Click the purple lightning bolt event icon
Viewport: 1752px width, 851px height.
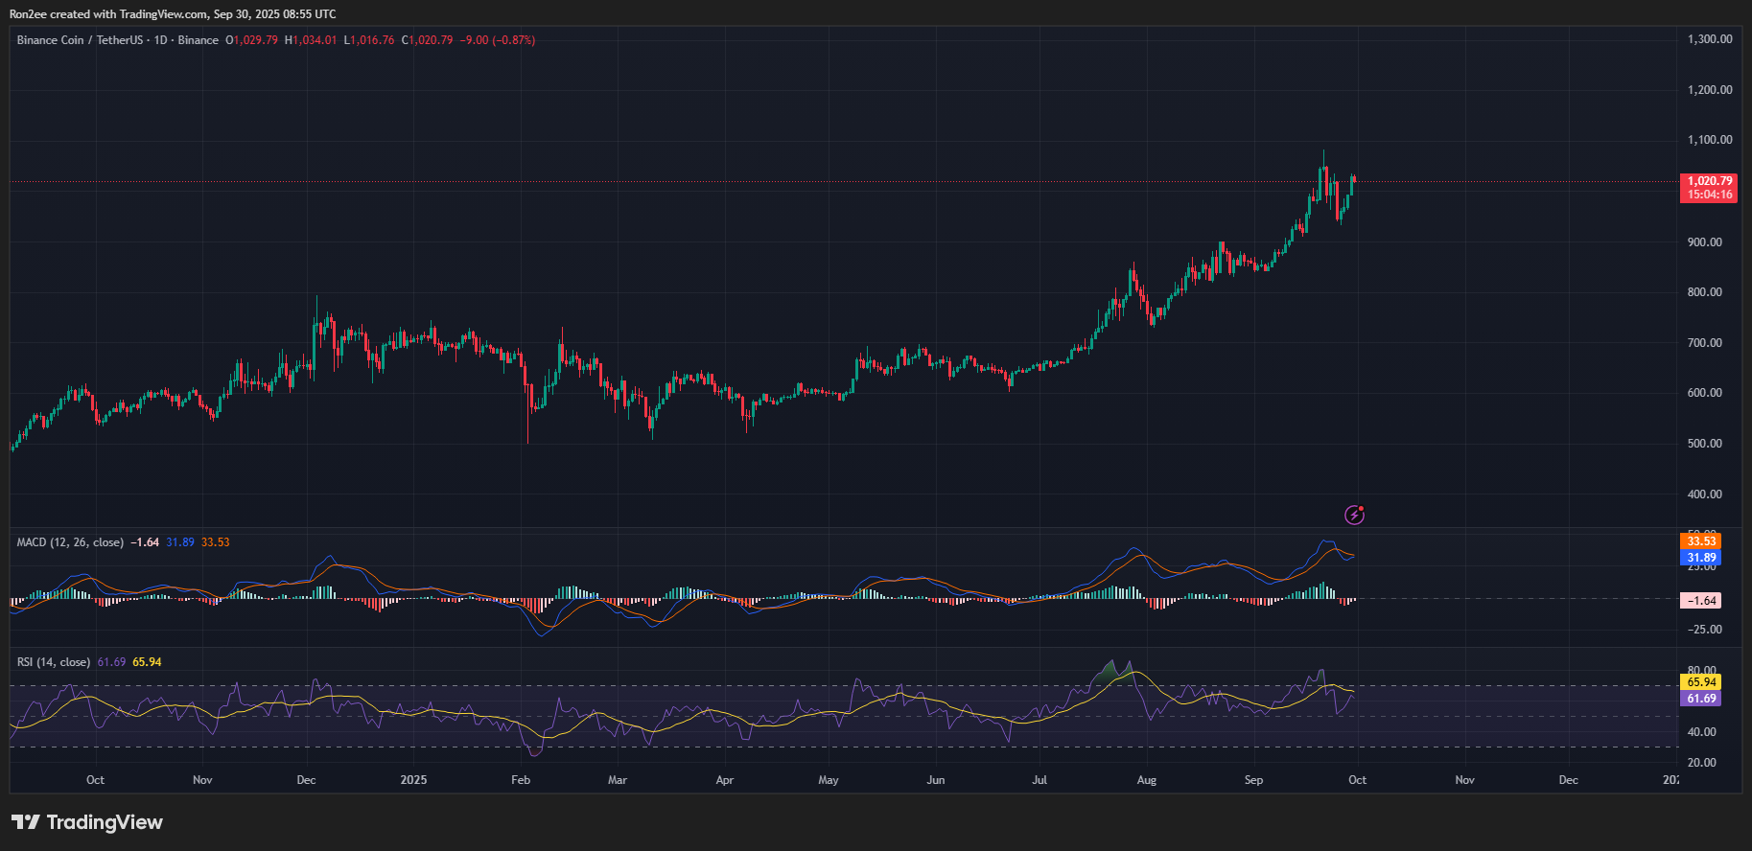tap(1354, 516)
